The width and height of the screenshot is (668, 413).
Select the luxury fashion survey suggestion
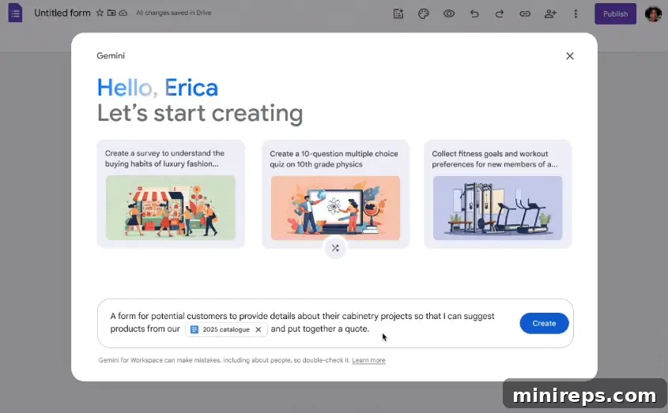coord(171,193)
